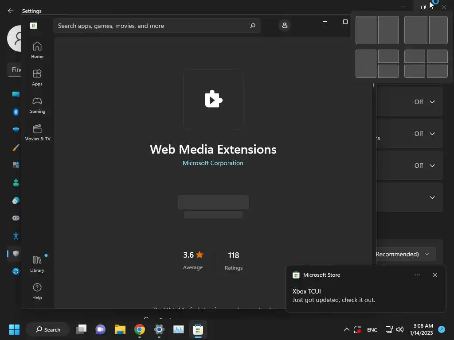Image resolution: width=454 pixels, height=340 pixels.
Task: Click the Microsoft Store logo icon
Action: (33, 25)
